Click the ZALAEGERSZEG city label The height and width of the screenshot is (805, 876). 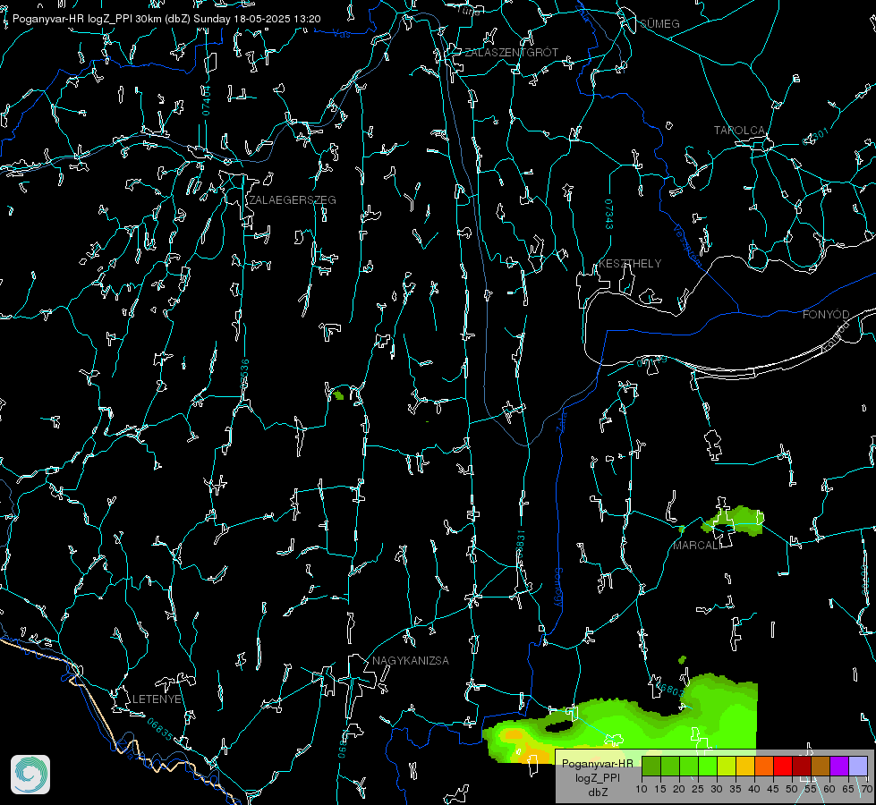click(x=293, y=200)
